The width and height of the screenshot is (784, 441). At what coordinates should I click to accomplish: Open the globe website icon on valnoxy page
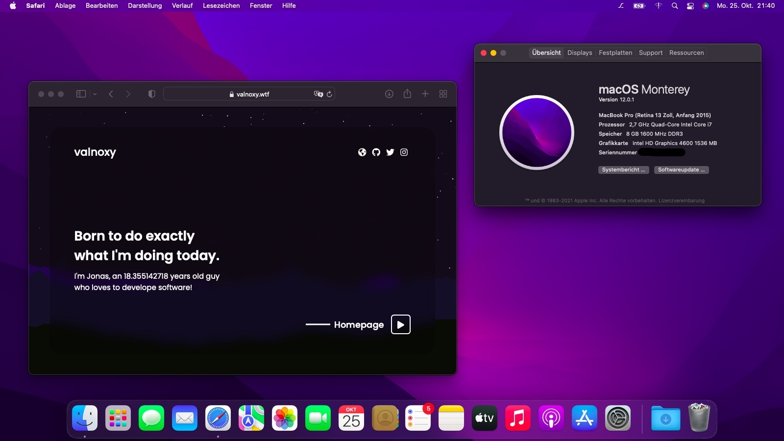pos(362,152)
